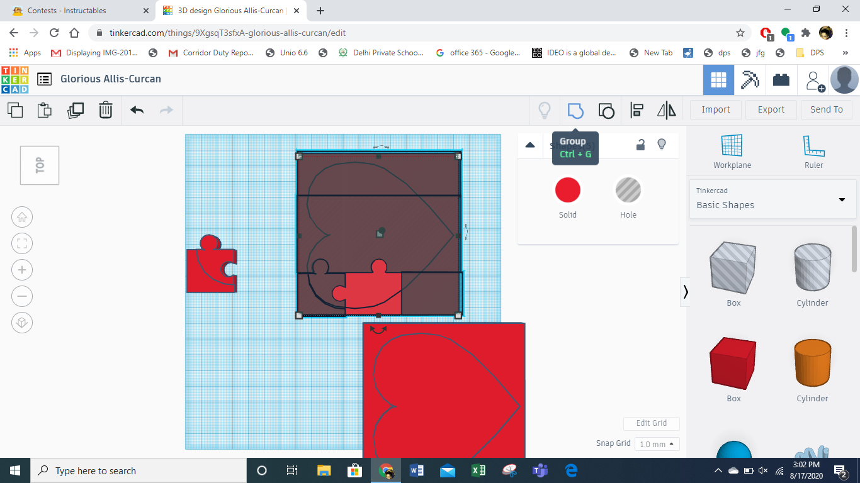This screenshot has height=483, width=860.
Task: Reset to the Home view
Action: click(22, 218)
